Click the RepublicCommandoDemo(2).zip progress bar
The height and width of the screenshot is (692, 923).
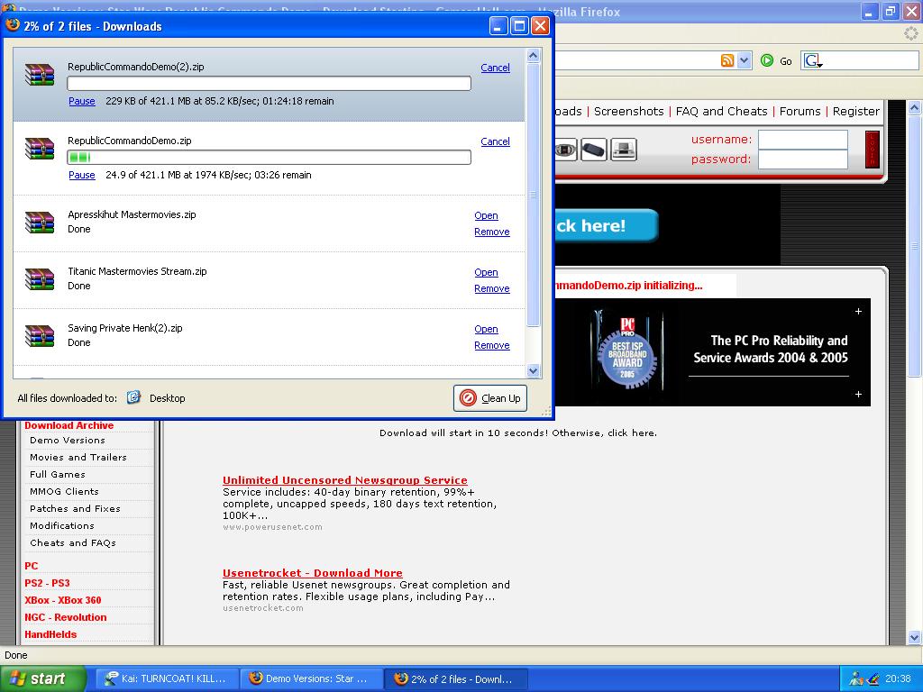[269, 83]
